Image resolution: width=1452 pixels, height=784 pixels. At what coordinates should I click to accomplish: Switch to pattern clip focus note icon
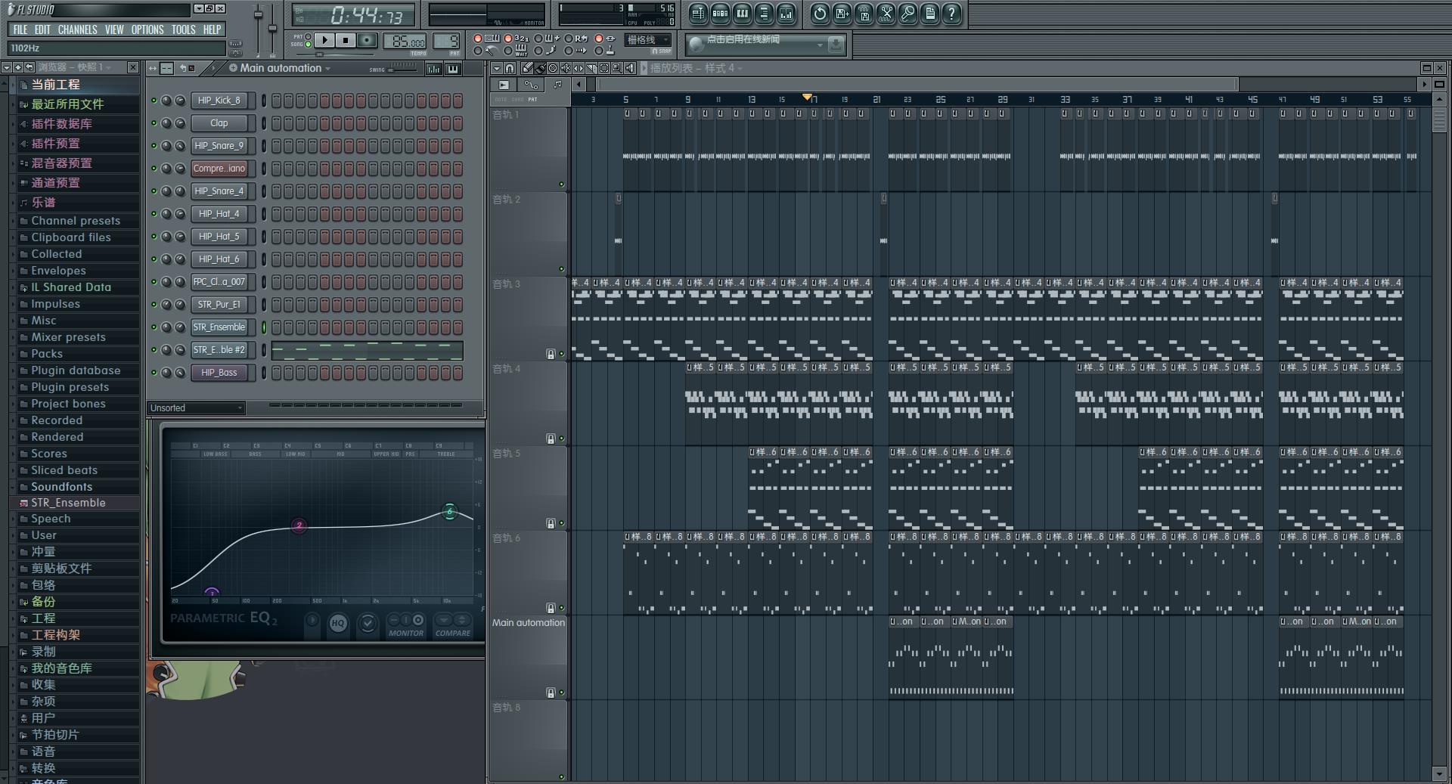tap(557, 85)
